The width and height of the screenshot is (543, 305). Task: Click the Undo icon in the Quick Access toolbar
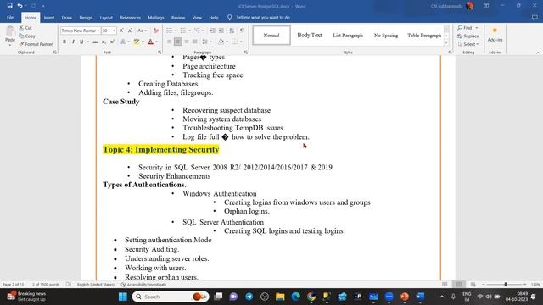20,6
